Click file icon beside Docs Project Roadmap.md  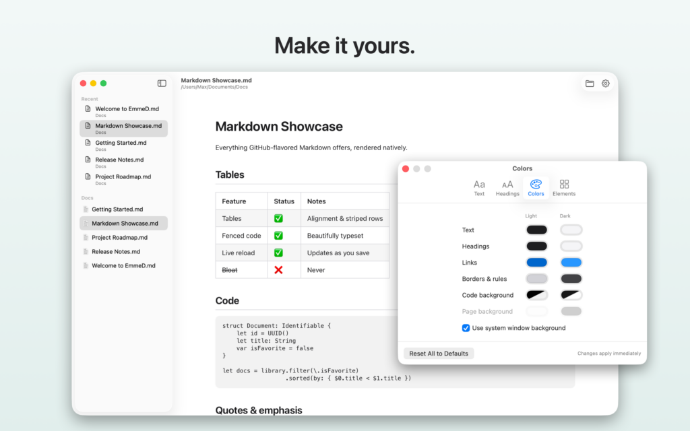click(86, 238)
